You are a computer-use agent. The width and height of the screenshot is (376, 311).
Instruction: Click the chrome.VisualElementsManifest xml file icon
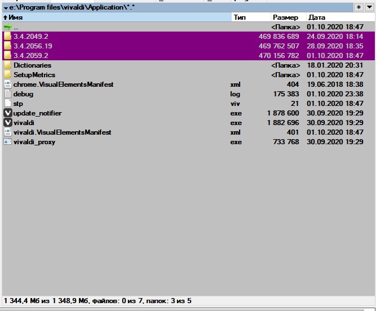(x=7, y=85)
